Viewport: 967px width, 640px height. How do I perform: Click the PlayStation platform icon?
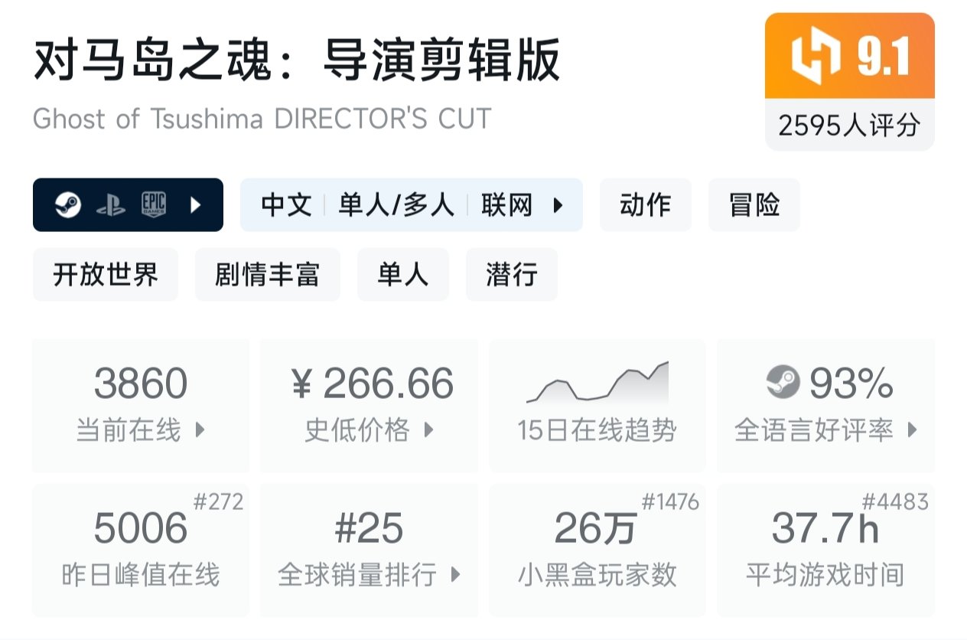[111, 205]
